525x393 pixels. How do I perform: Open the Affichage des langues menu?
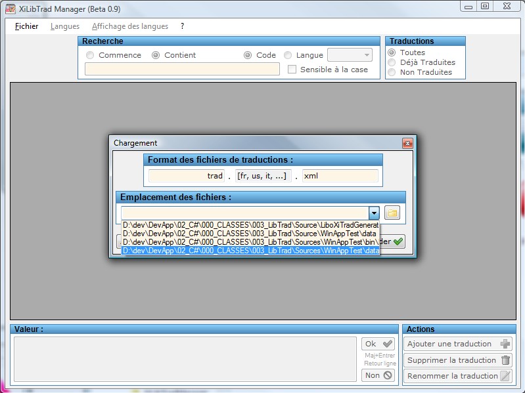pyautogui.click(x=130, y=26)
